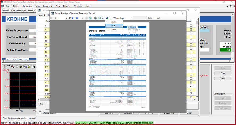Image resolution: width=236 pixels, height=125 pixels.
Task: Go to previous page in report preview
Action: click(x=55, y=18)
